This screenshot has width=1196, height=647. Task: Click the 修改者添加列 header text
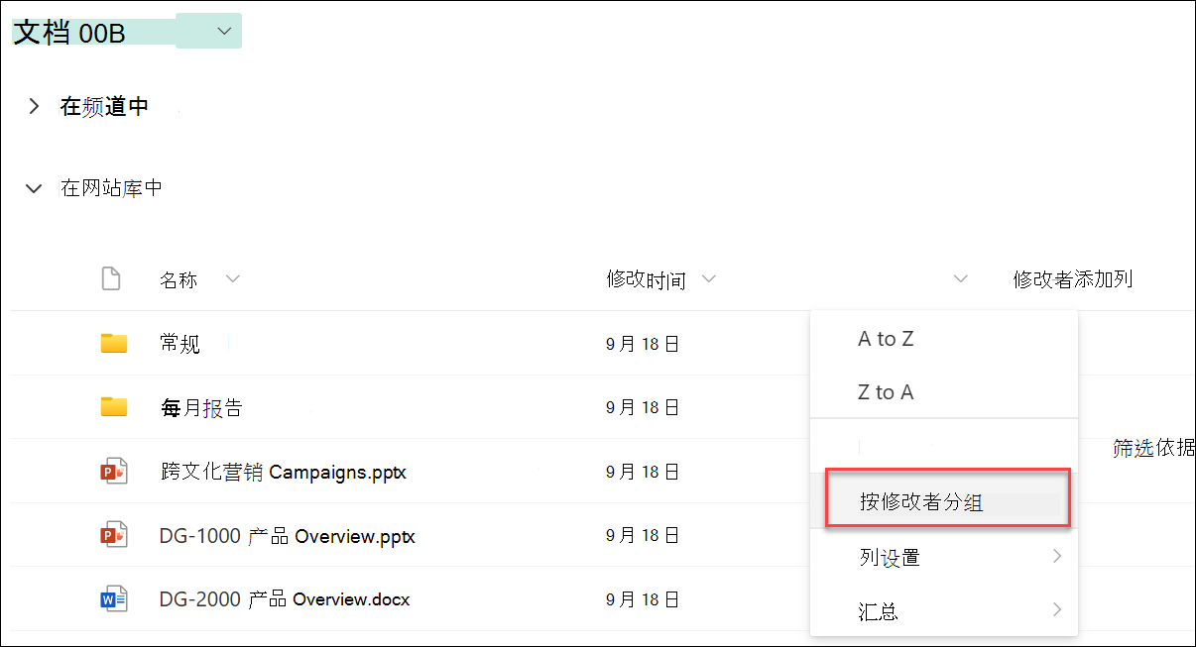[x=1072, y=279]
